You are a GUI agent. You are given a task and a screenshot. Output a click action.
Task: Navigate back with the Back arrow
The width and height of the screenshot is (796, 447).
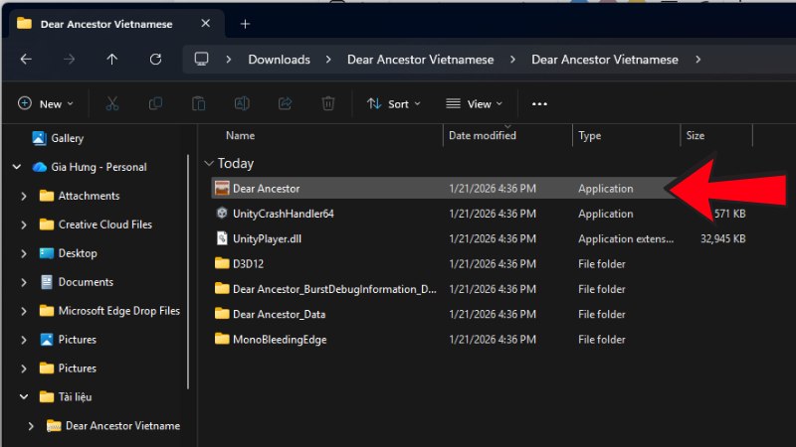pos(26,60)
